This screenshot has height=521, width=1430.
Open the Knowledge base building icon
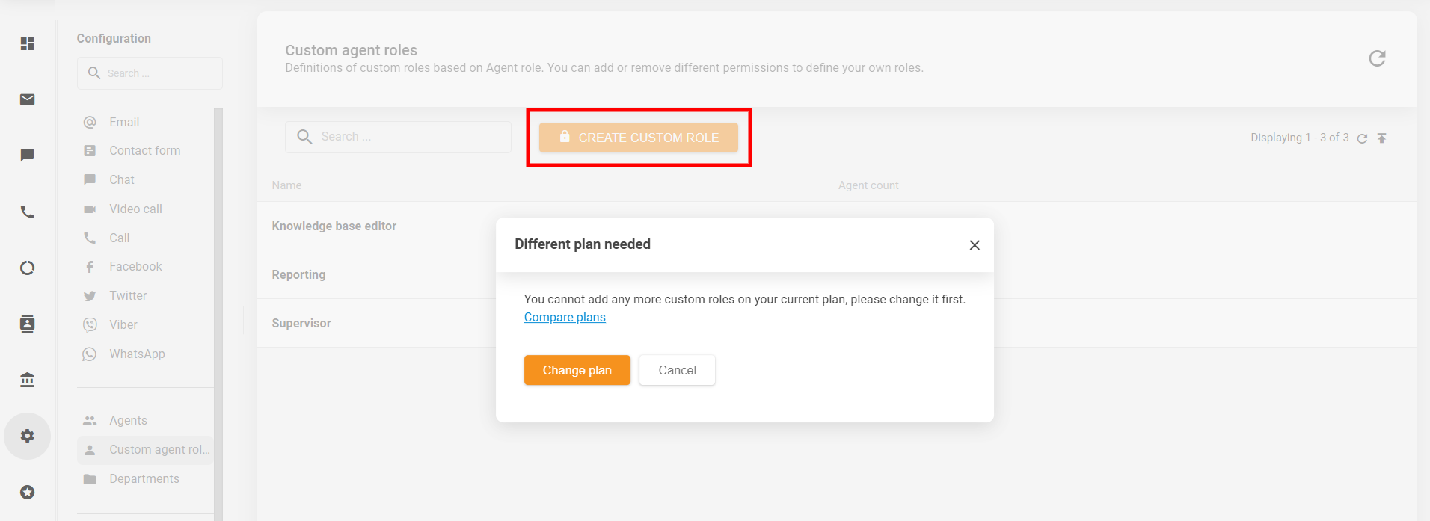coord(27,380)
